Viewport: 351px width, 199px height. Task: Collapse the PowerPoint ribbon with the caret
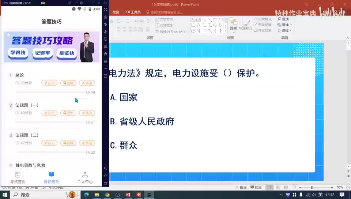click(348, 38)
